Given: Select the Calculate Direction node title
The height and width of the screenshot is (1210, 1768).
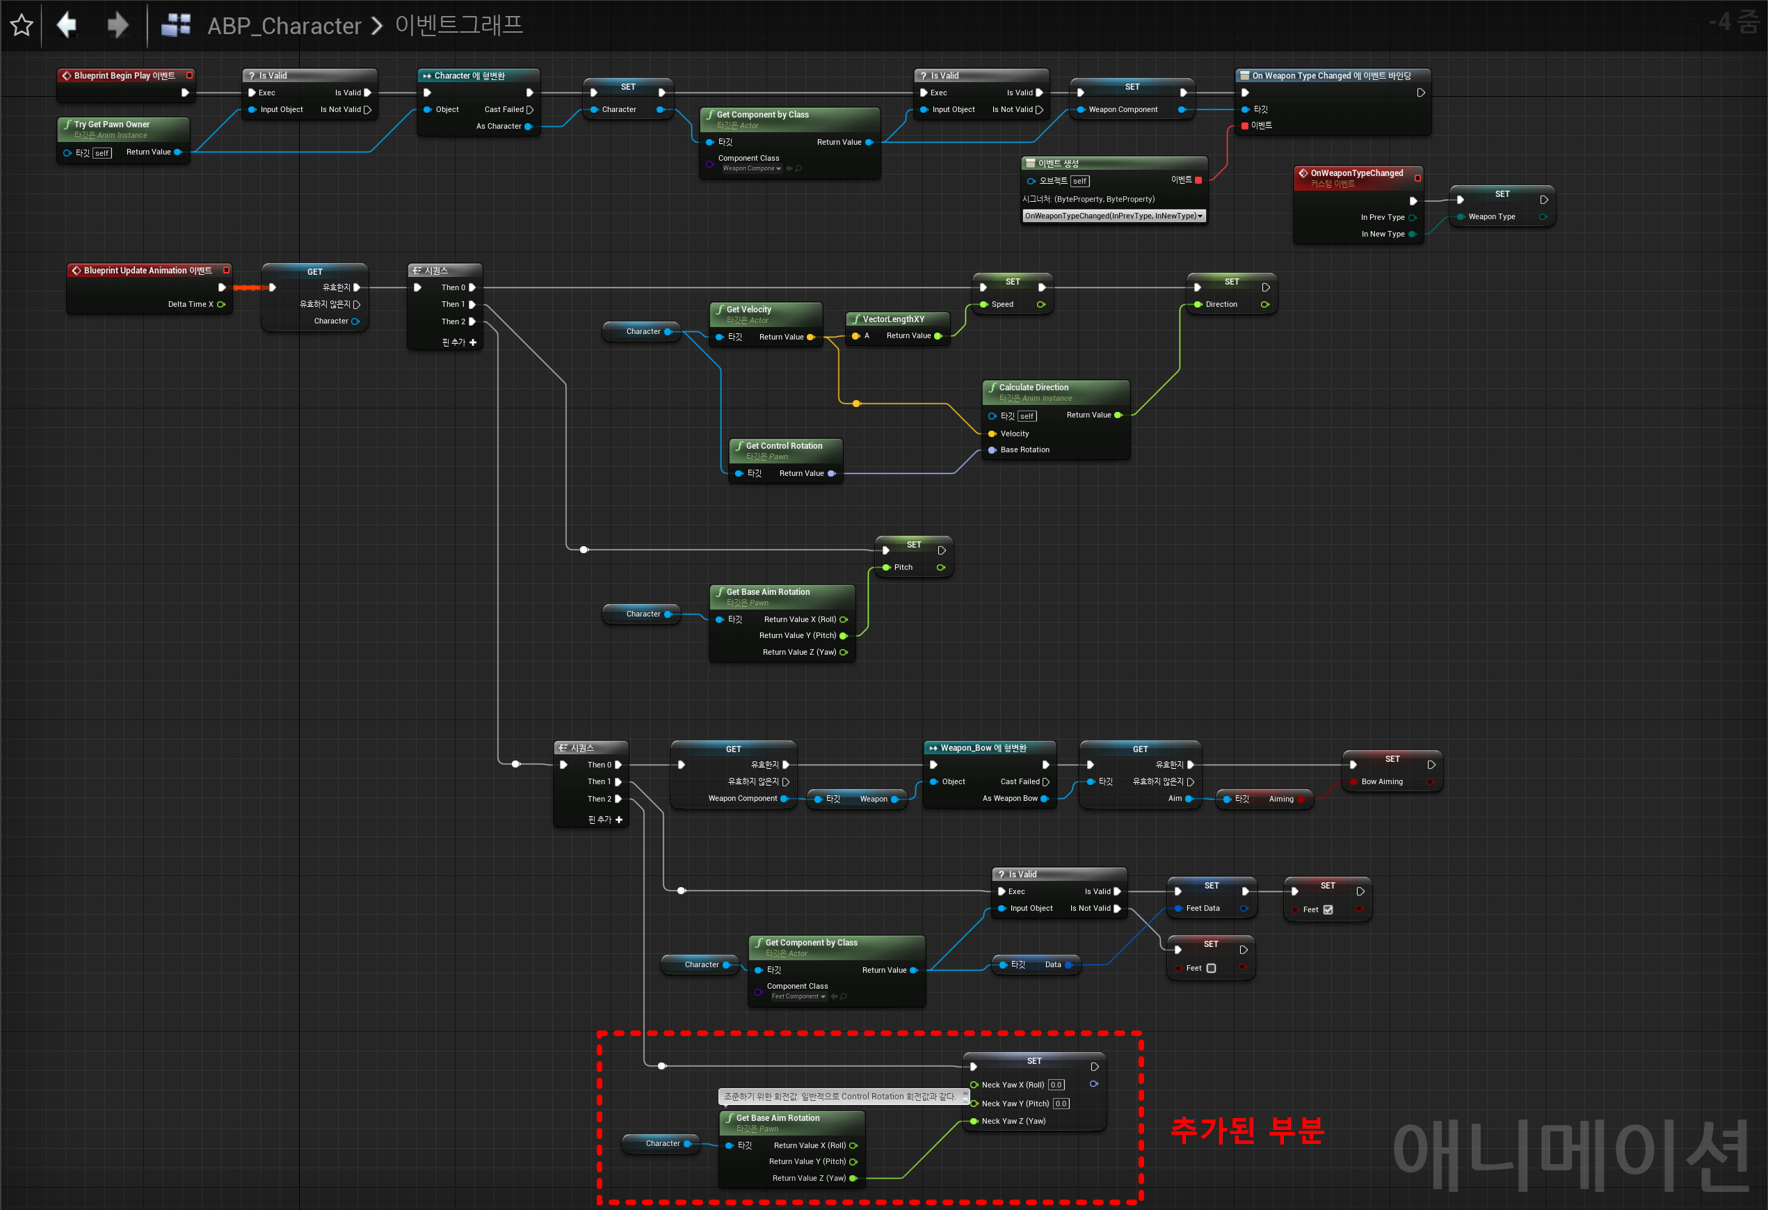Looking at the screenshot, I should 1034,388.
